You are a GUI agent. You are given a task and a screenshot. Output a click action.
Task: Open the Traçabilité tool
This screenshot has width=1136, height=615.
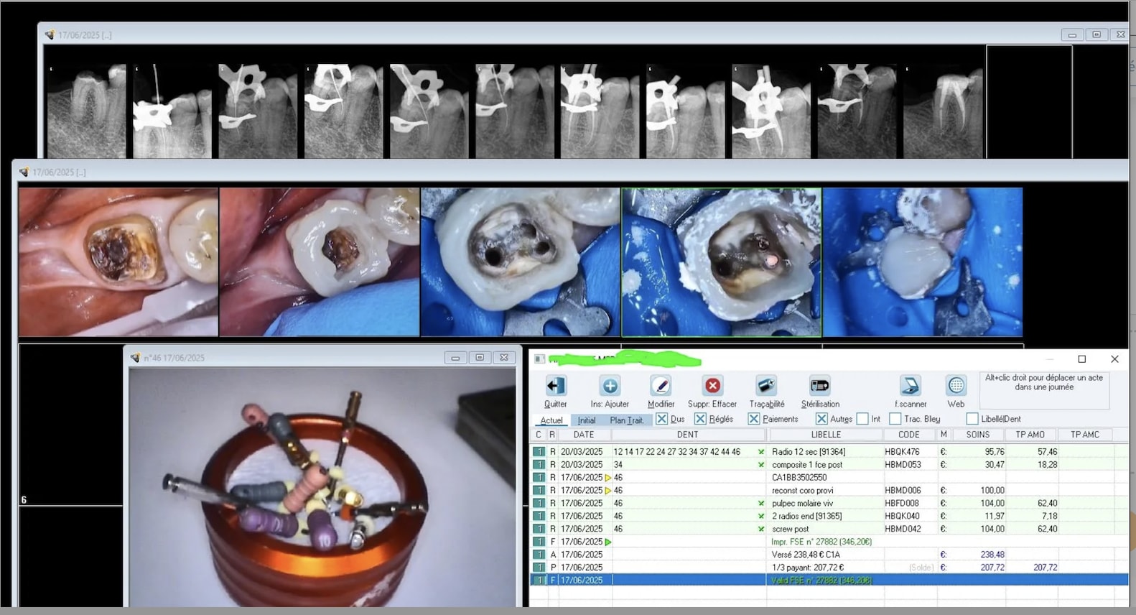(766, 386)
